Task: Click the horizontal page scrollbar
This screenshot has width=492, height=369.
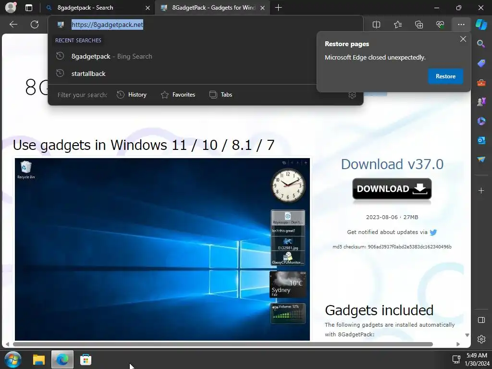Action: pos(223,344)
